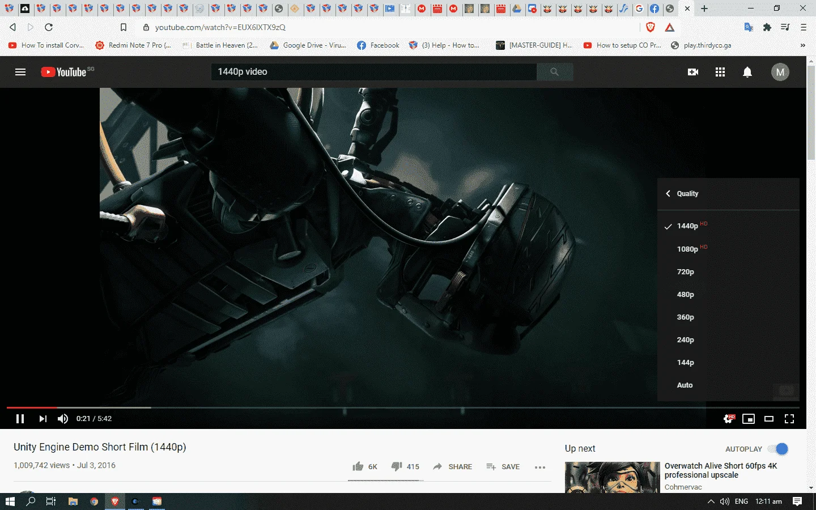Image resolution: width=816 pixels, height=510 pixels.
Task: Click the search field with 1440p video
Action: coord(374,72)
